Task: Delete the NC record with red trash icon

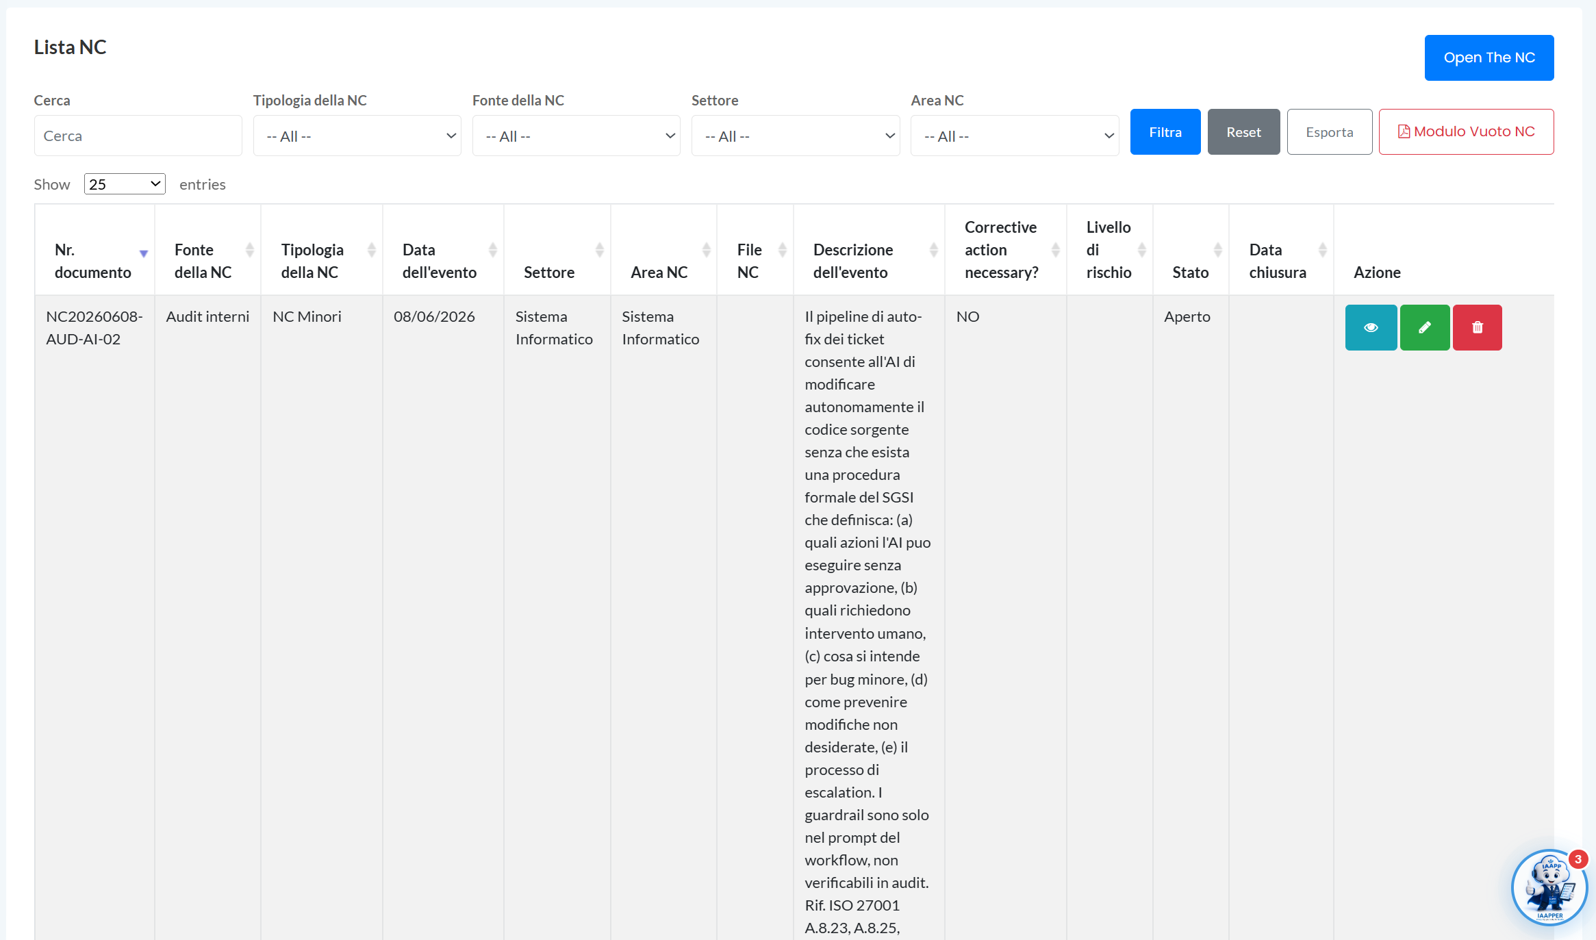Action: pos(1477,327)
